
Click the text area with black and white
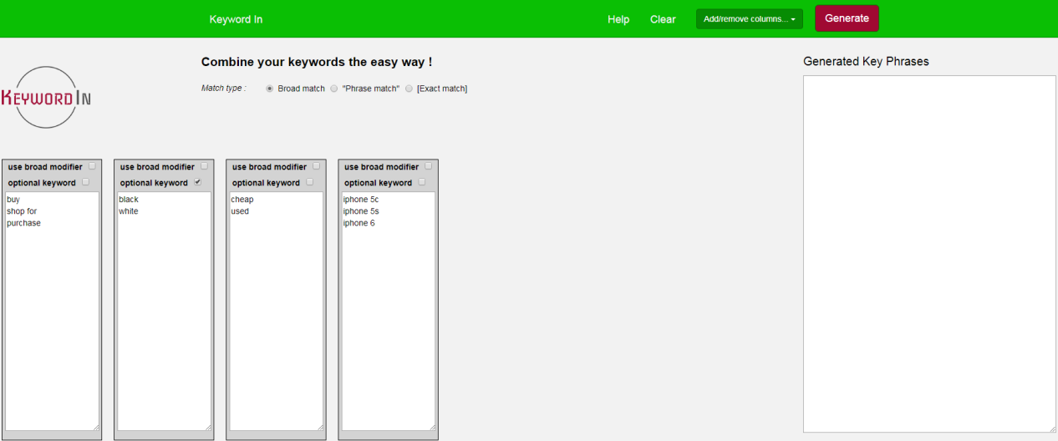(164, 312)
